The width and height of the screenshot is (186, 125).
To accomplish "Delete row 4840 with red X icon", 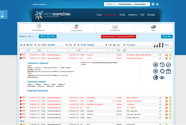I will [166, 111].
